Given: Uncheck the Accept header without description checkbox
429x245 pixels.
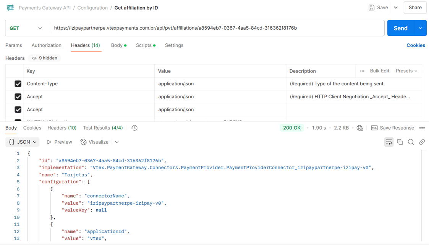Looking at the screenshot, I should click(18, 109).
